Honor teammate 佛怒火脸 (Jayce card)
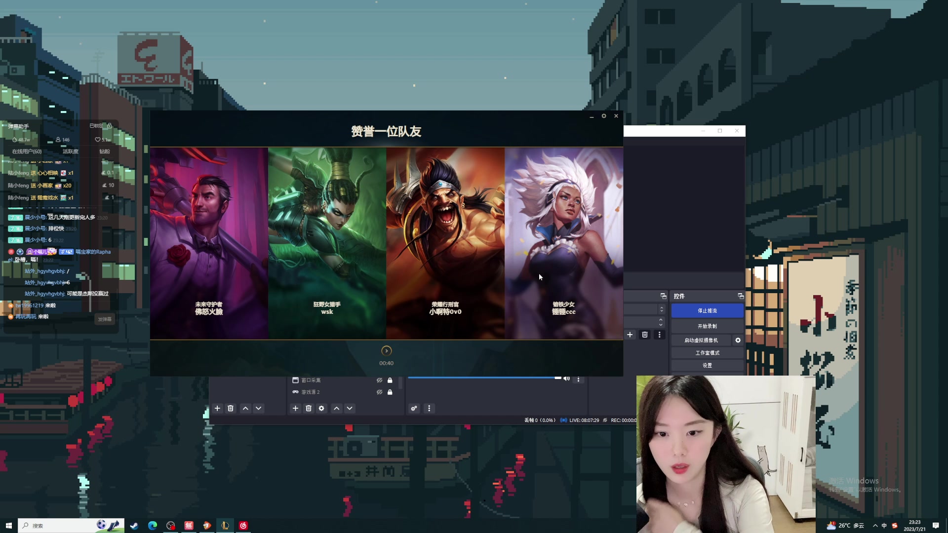The height and width of the screenshot is (533, 948). 209,243
